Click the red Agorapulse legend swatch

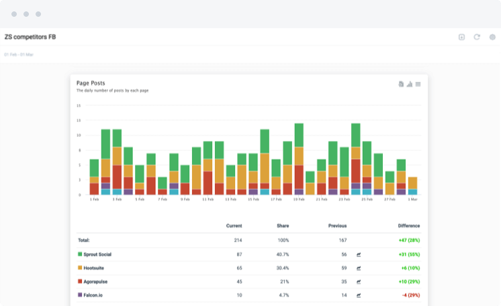click(80, 281)
